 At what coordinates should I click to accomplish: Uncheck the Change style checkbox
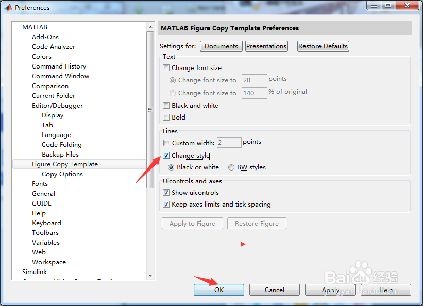[x=166, y=156]
